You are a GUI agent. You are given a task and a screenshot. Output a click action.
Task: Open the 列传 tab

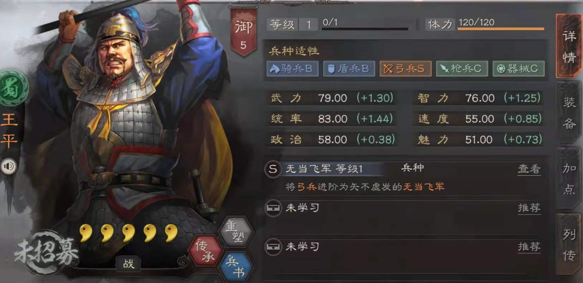click(569, 245)
